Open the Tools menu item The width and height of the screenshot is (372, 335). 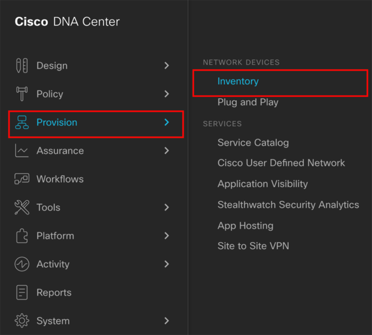pos(49,207)
